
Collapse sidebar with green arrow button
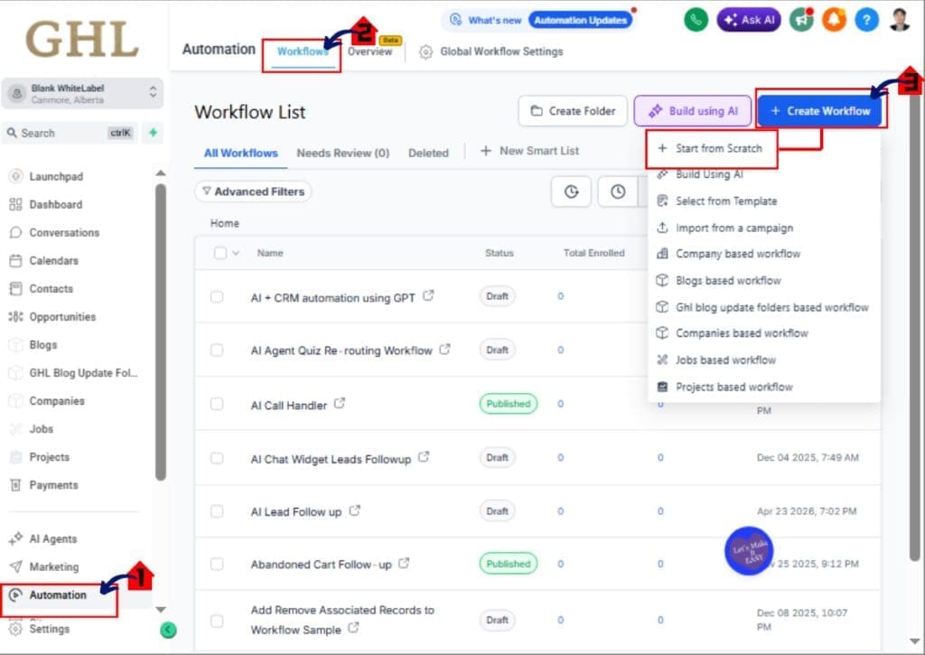point(168,631)
